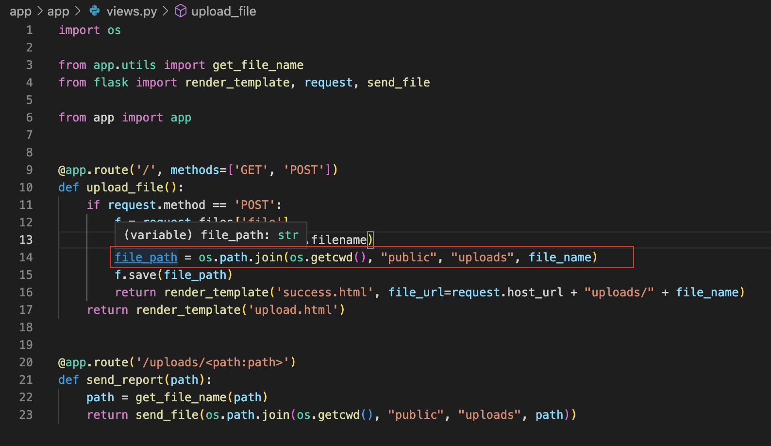The width and height of the screenshot is (771, 446).
Task: Click line number 20 in gutter
Action: (x=26, y=362)
